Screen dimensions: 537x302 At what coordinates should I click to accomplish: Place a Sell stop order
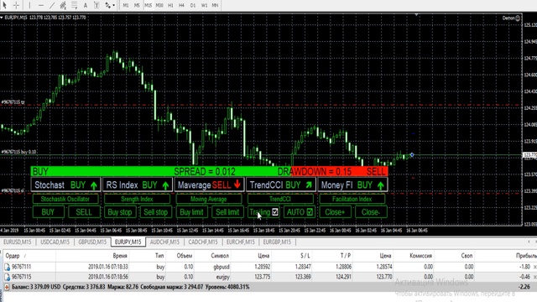point(156,212)
